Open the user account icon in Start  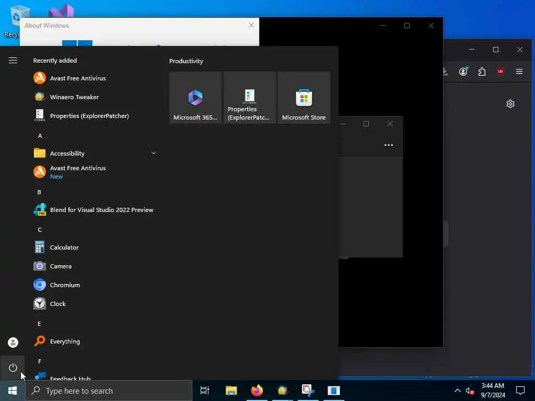point(13,343)
